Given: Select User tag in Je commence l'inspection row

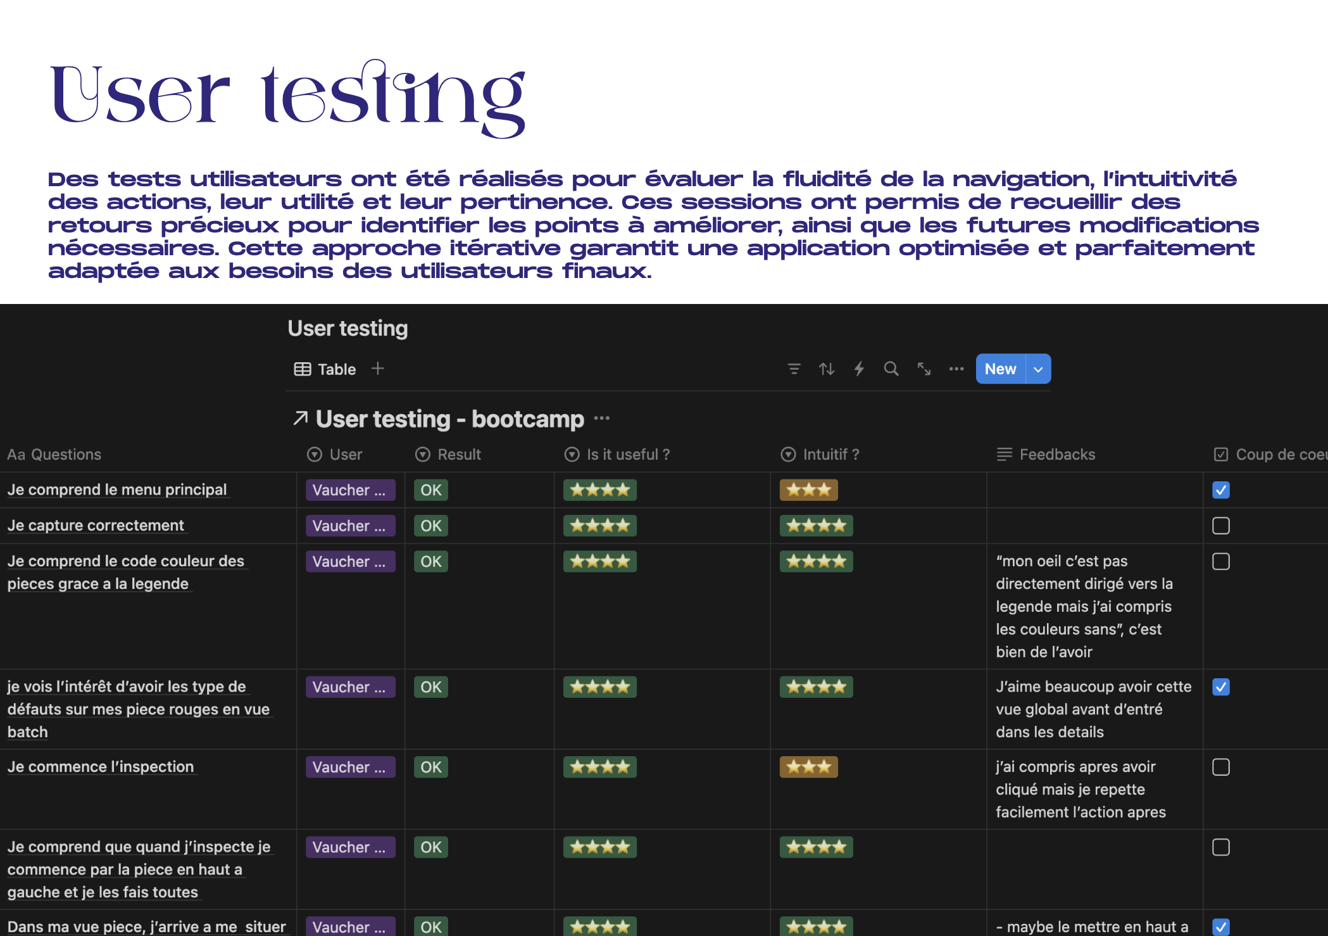Looking at the screenshot, I should (x=351, y=767).
